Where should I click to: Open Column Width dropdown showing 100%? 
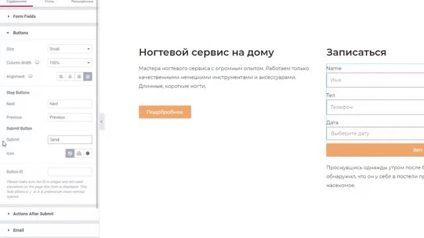click(70, 63)
